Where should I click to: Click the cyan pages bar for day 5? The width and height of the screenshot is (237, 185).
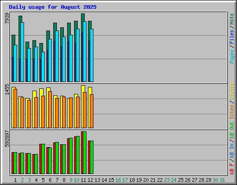coord(43,67)
